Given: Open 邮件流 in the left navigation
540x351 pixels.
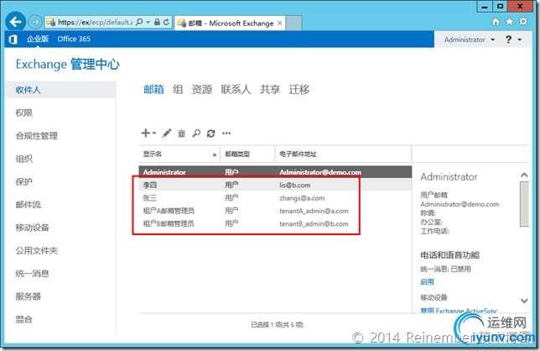Looking at the screenshot, I should [29, 205].
